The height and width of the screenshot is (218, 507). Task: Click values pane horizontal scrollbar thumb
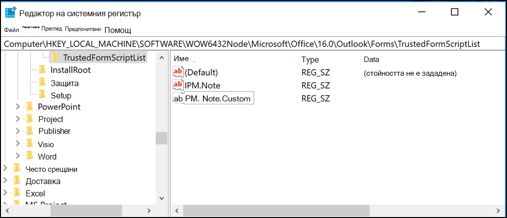276,211
